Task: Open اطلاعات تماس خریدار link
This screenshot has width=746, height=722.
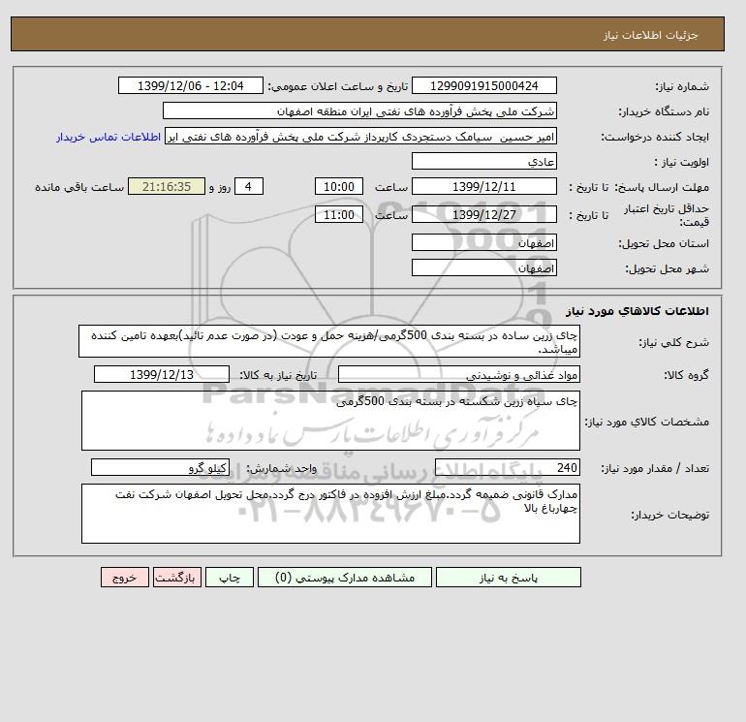Action: (x=109, y=137)
